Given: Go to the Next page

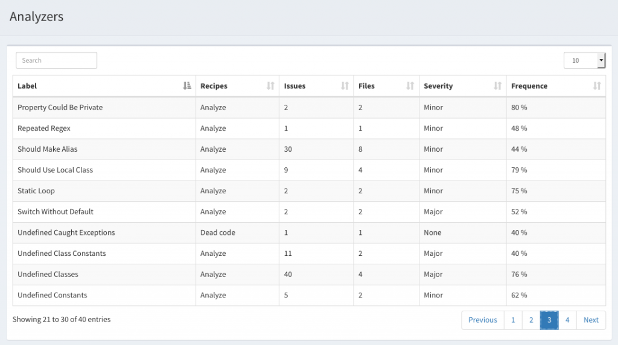Looking at the screenshot, I should pyautogui.click(x=591, y=320).
